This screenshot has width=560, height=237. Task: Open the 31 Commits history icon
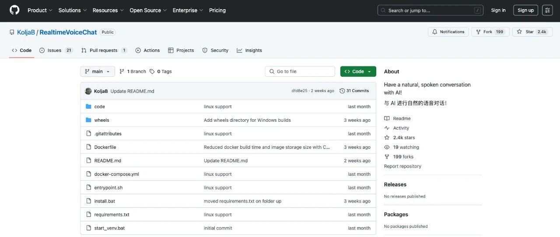pyautogui.click(x=342, y=91)
